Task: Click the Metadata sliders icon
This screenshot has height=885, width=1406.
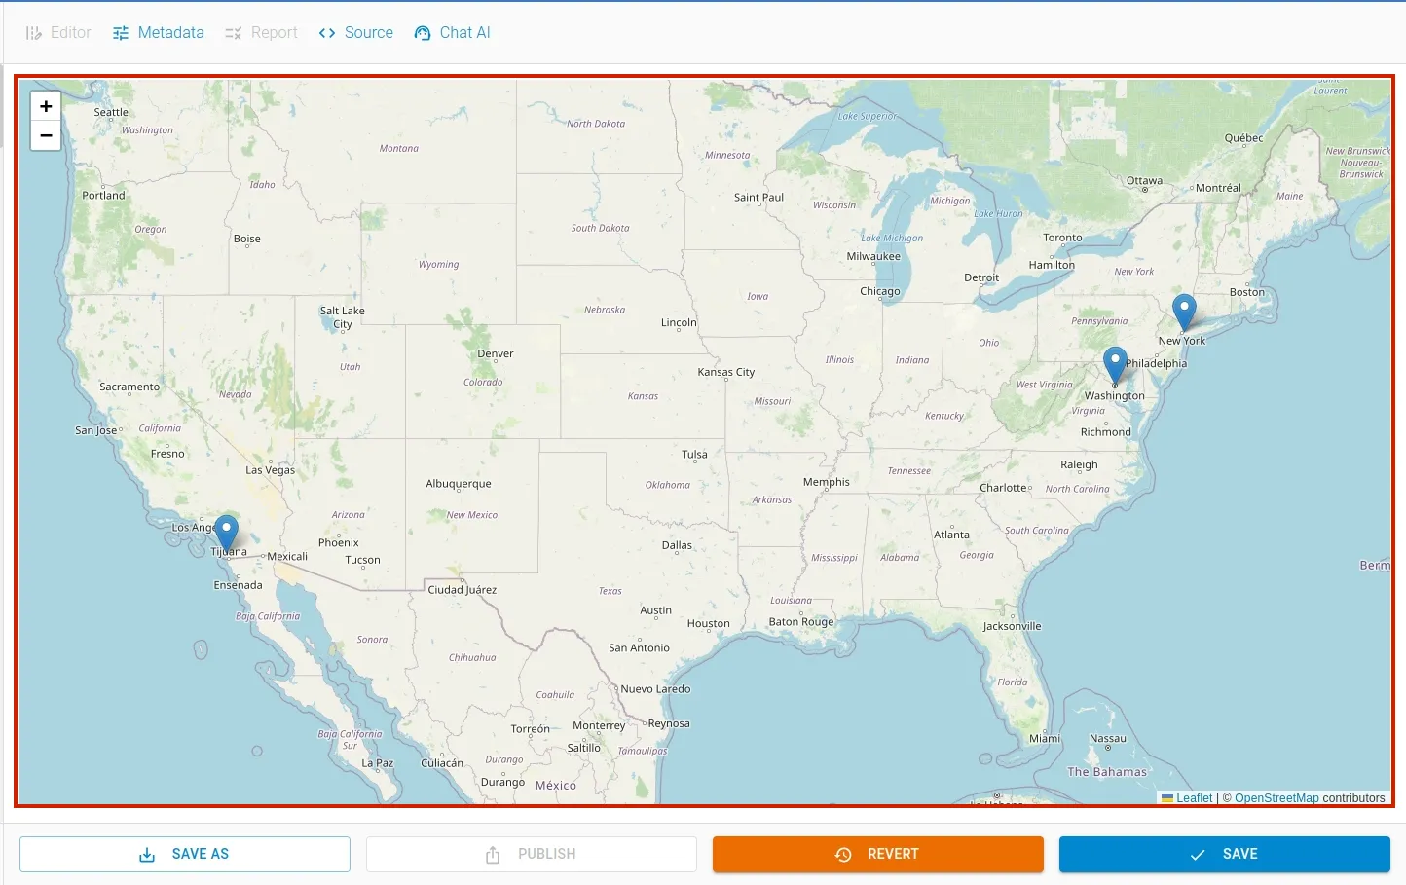Action: 121,33
